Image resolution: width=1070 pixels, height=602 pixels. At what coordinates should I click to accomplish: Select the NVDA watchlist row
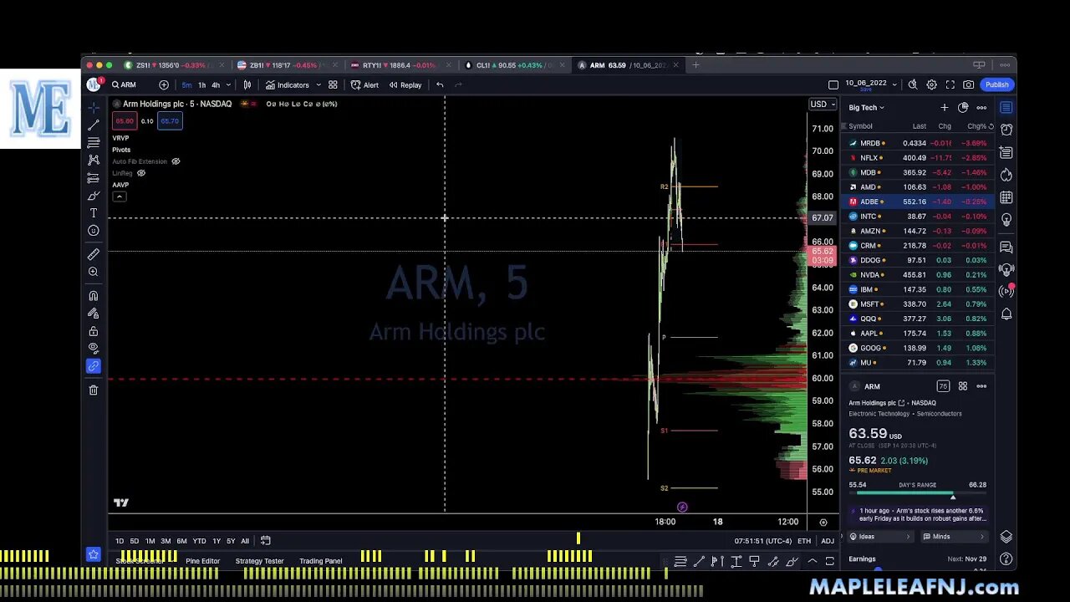[x=919, y=274]
